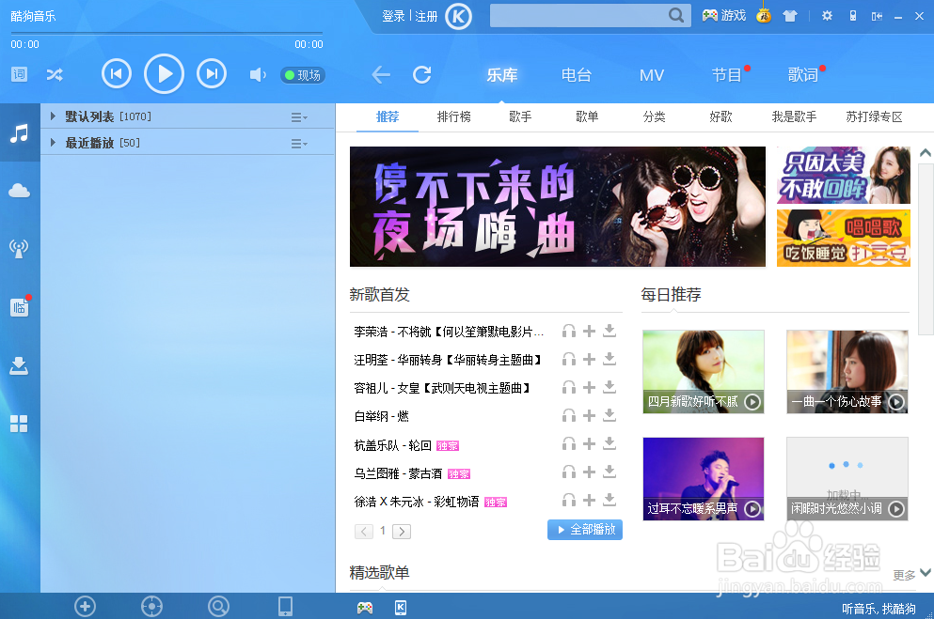Open 只因太美不敢回眸 banner
This screenshot has width=934, height=619.
point(844,175)
